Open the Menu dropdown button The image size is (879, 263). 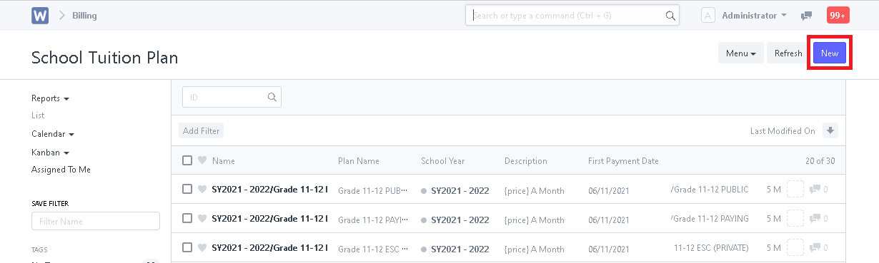point(741,53)
